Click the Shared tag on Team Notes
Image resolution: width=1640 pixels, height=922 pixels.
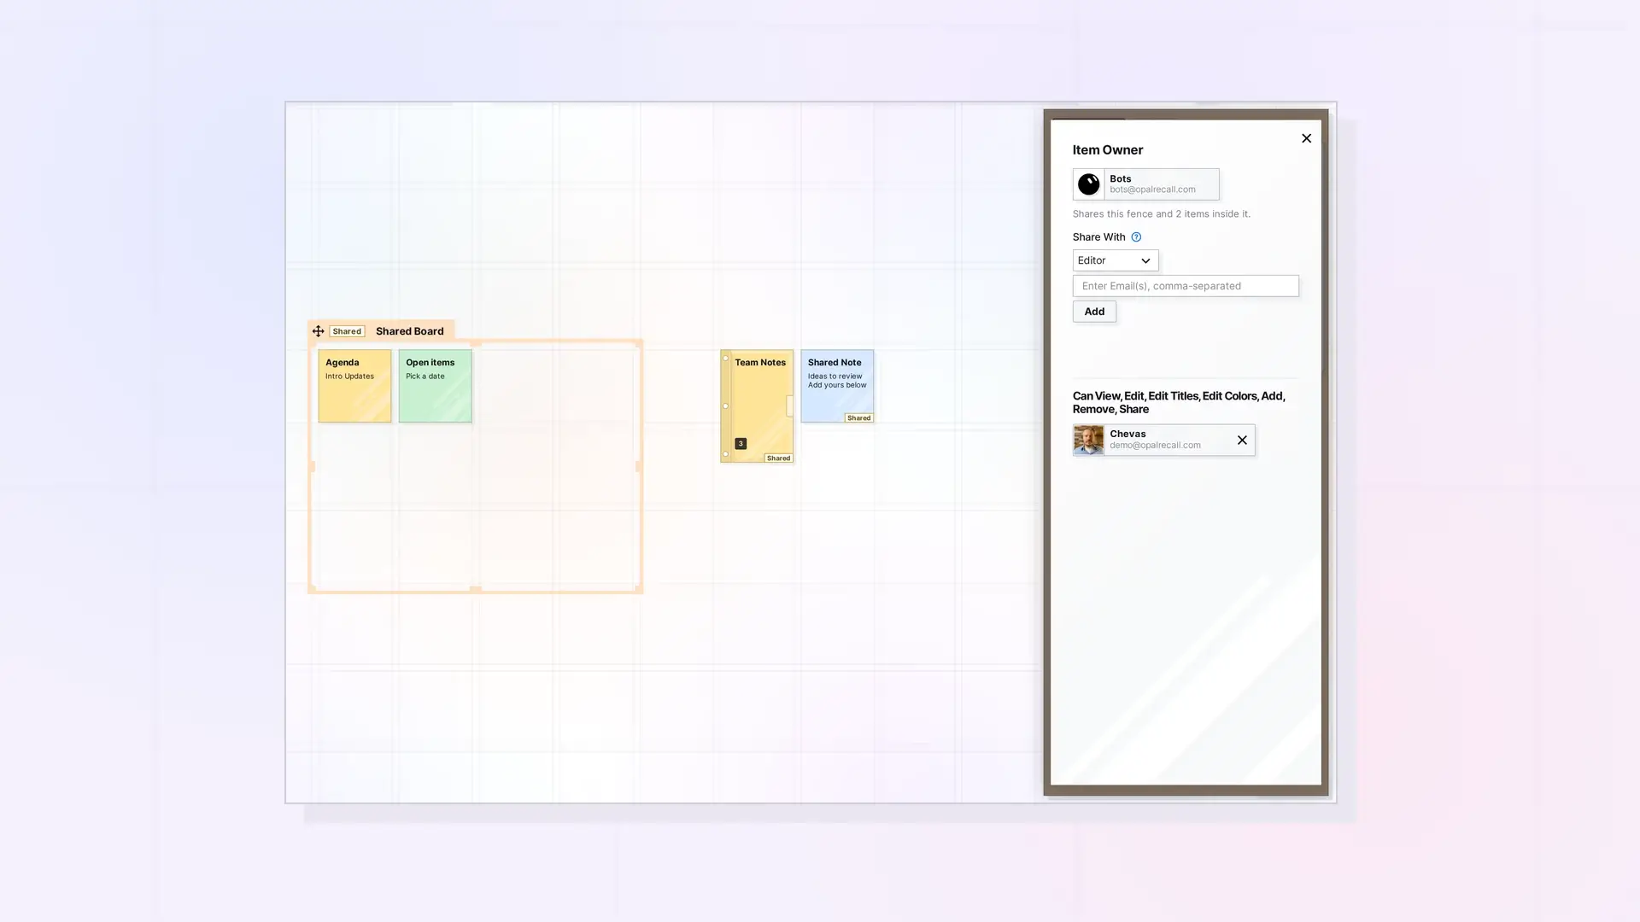778,458
